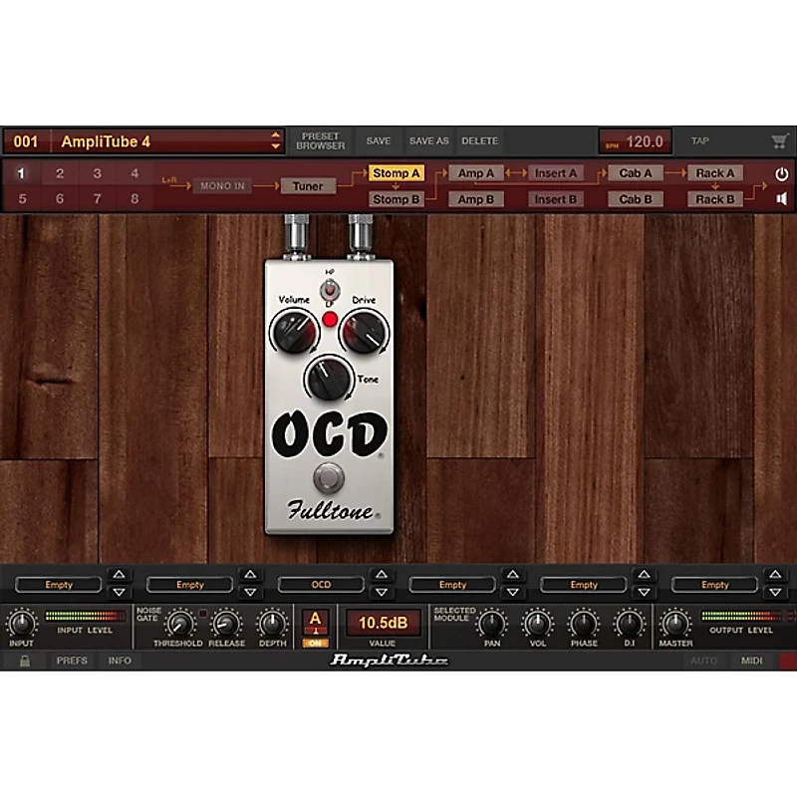Open the Rack B module

coord(715,198)
